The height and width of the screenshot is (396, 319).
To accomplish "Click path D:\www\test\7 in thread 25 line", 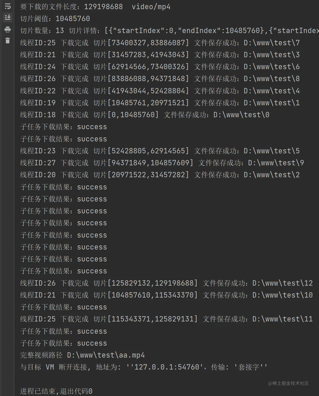I will [271, 43].
